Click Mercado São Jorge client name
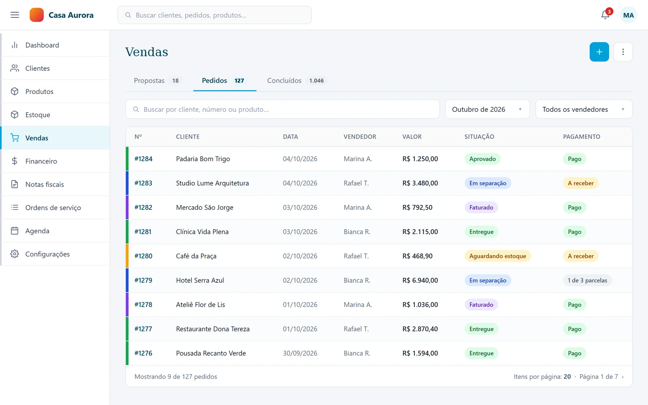Viewport: 648px width, 405px height. click(x=205, y=207)
